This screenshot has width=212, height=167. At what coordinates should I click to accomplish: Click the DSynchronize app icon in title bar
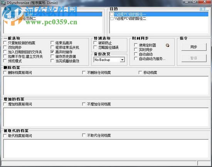point(3,3)
